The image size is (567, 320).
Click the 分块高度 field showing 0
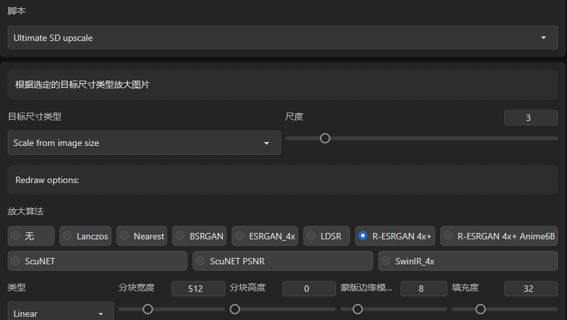pos(309,289)
